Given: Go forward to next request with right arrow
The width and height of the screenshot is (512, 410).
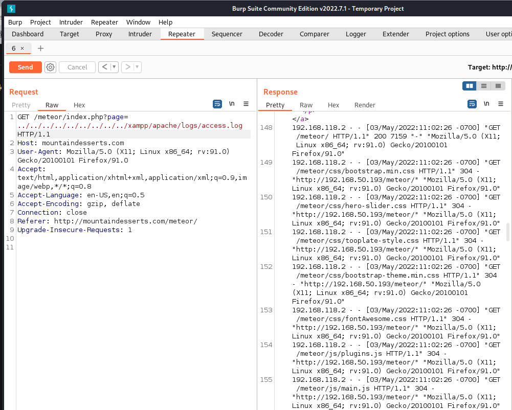Looking at the screenshot, I should (128, 67).
